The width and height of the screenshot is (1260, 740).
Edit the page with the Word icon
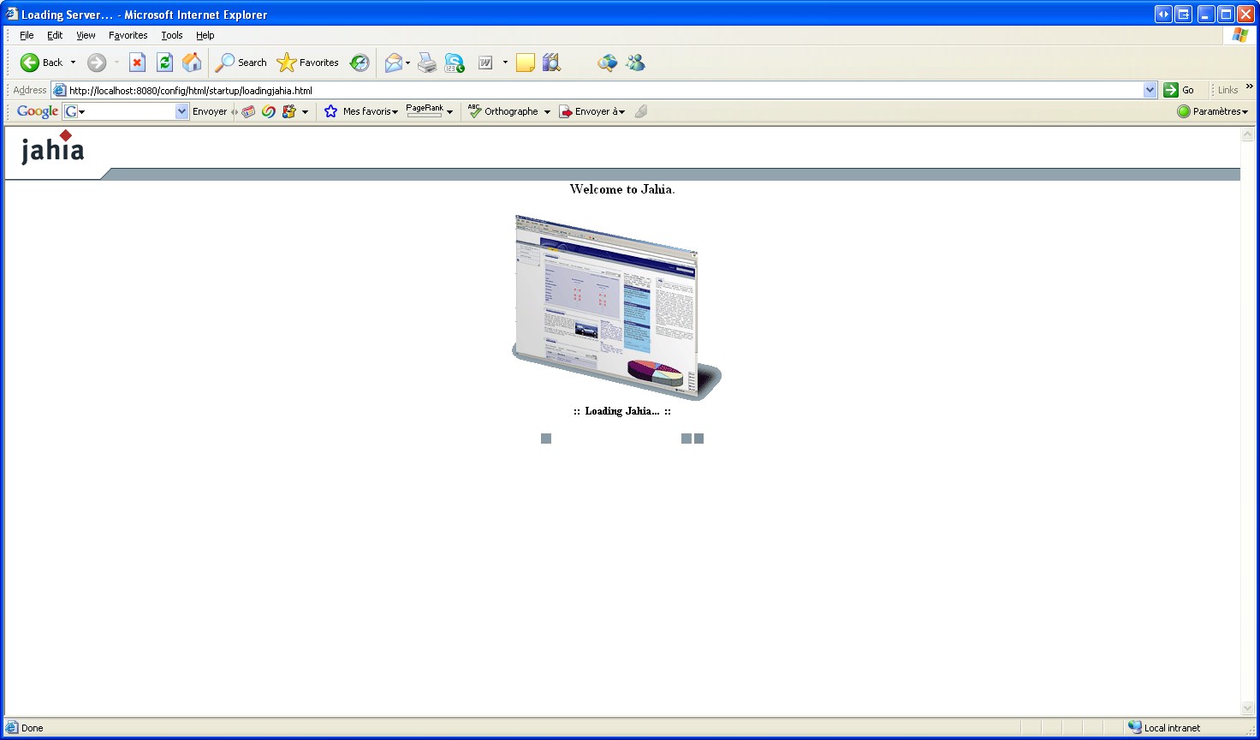click(485, 63)
